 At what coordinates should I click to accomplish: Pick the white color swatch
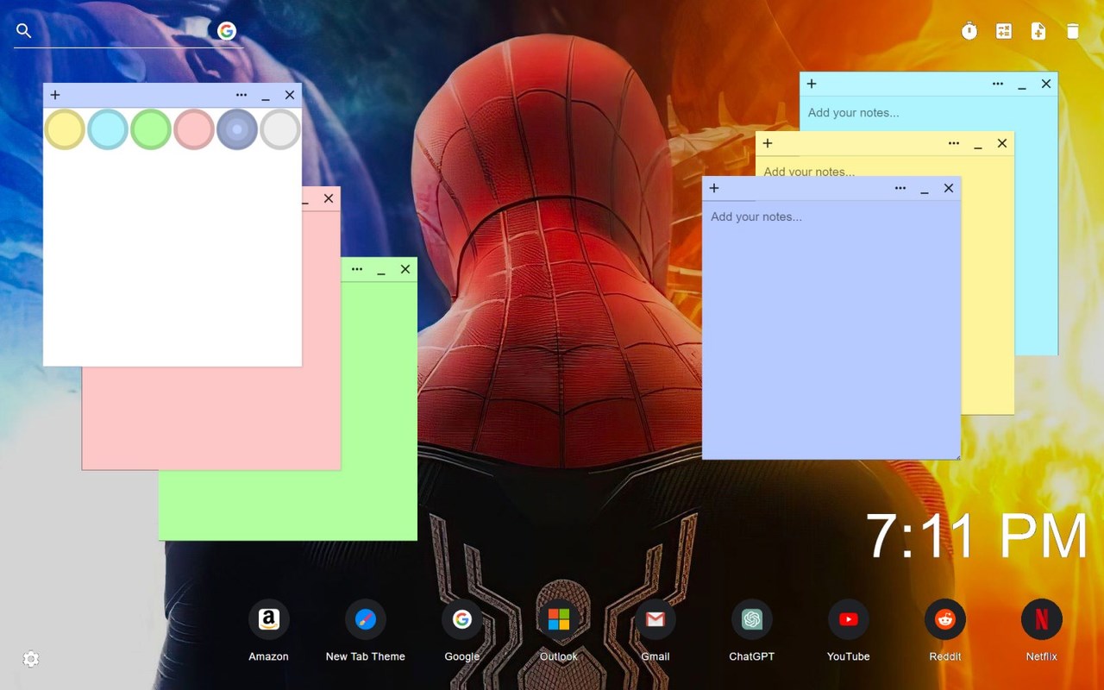tap(280, 129)
